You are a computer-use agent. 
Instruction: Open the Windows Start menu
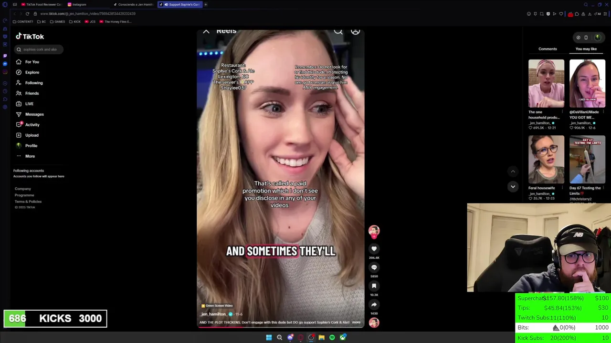coord(269,337)
